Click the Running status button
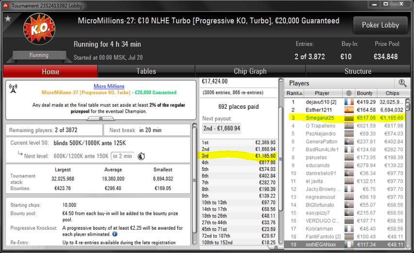414x253 pixels. (39, 55)
